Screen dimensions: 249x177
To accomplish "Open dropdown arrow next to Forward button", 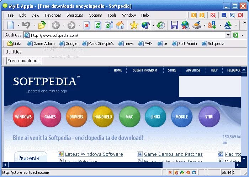I will click(x=79, y=25).
